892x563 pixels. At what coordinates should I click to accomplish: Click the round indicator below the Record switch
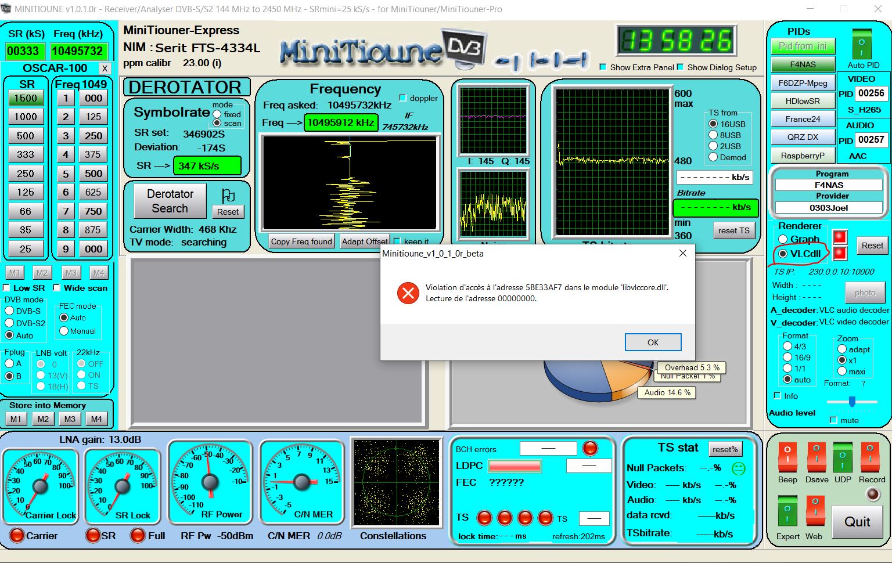point(872,494)
